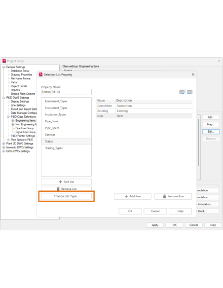This screenshot has width=223, height=288.
Task: Click the Edit... button in Project Setup
Action: point(211,132)
